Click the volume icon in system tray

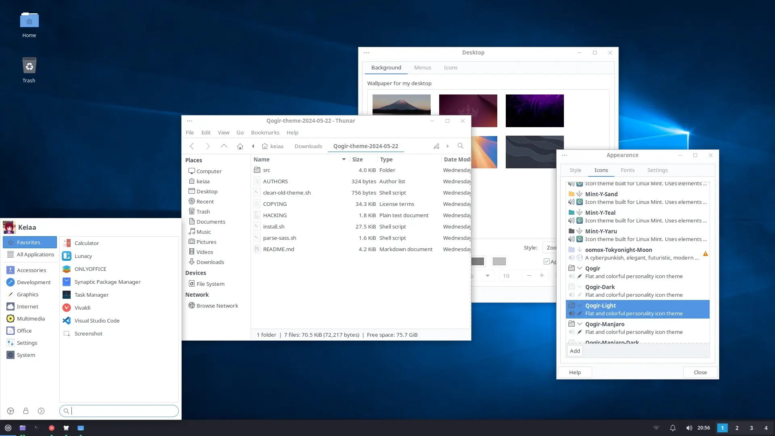[x=689, y=428]
